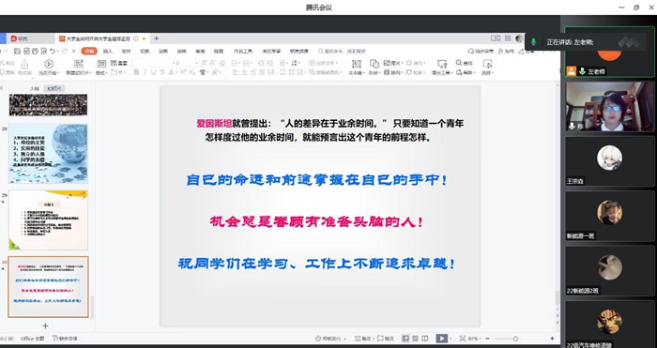The width and height of the screenshot is (657, 348).
Task: Open the font size dropdown
Action: [195, 63]
